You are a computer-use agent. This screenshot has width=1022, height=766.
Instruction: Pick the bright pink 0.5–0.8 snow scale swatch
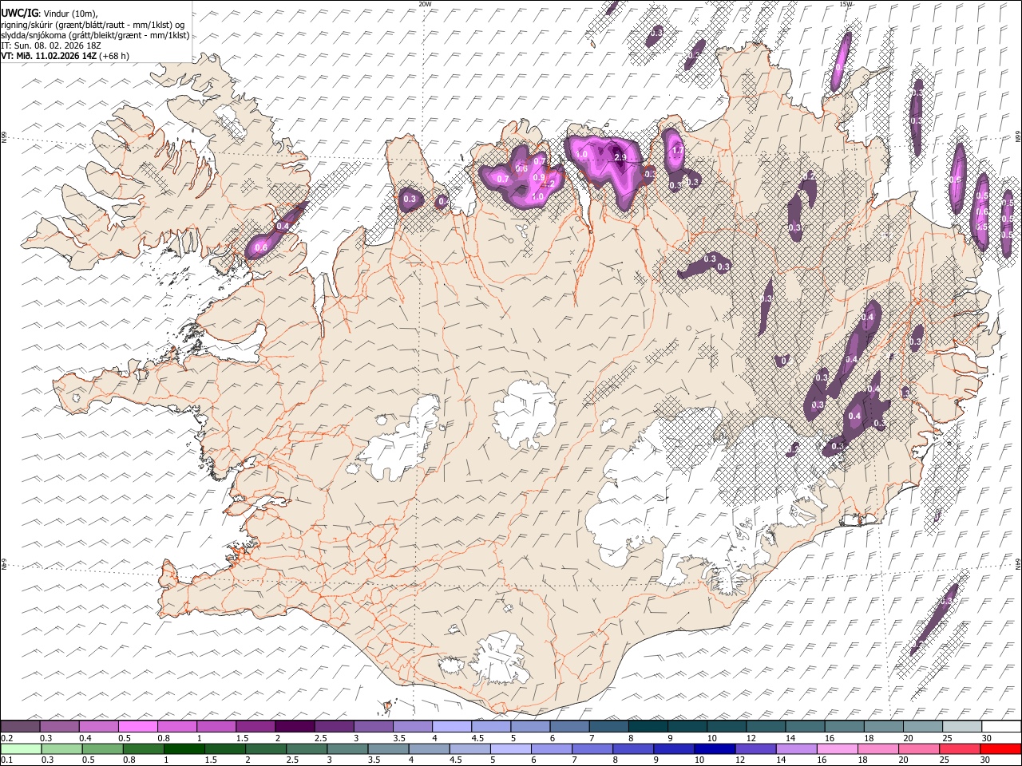137,727
